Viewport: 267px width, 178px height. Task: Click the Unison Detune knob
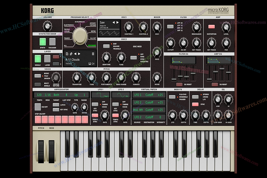(x=56, y=78)
